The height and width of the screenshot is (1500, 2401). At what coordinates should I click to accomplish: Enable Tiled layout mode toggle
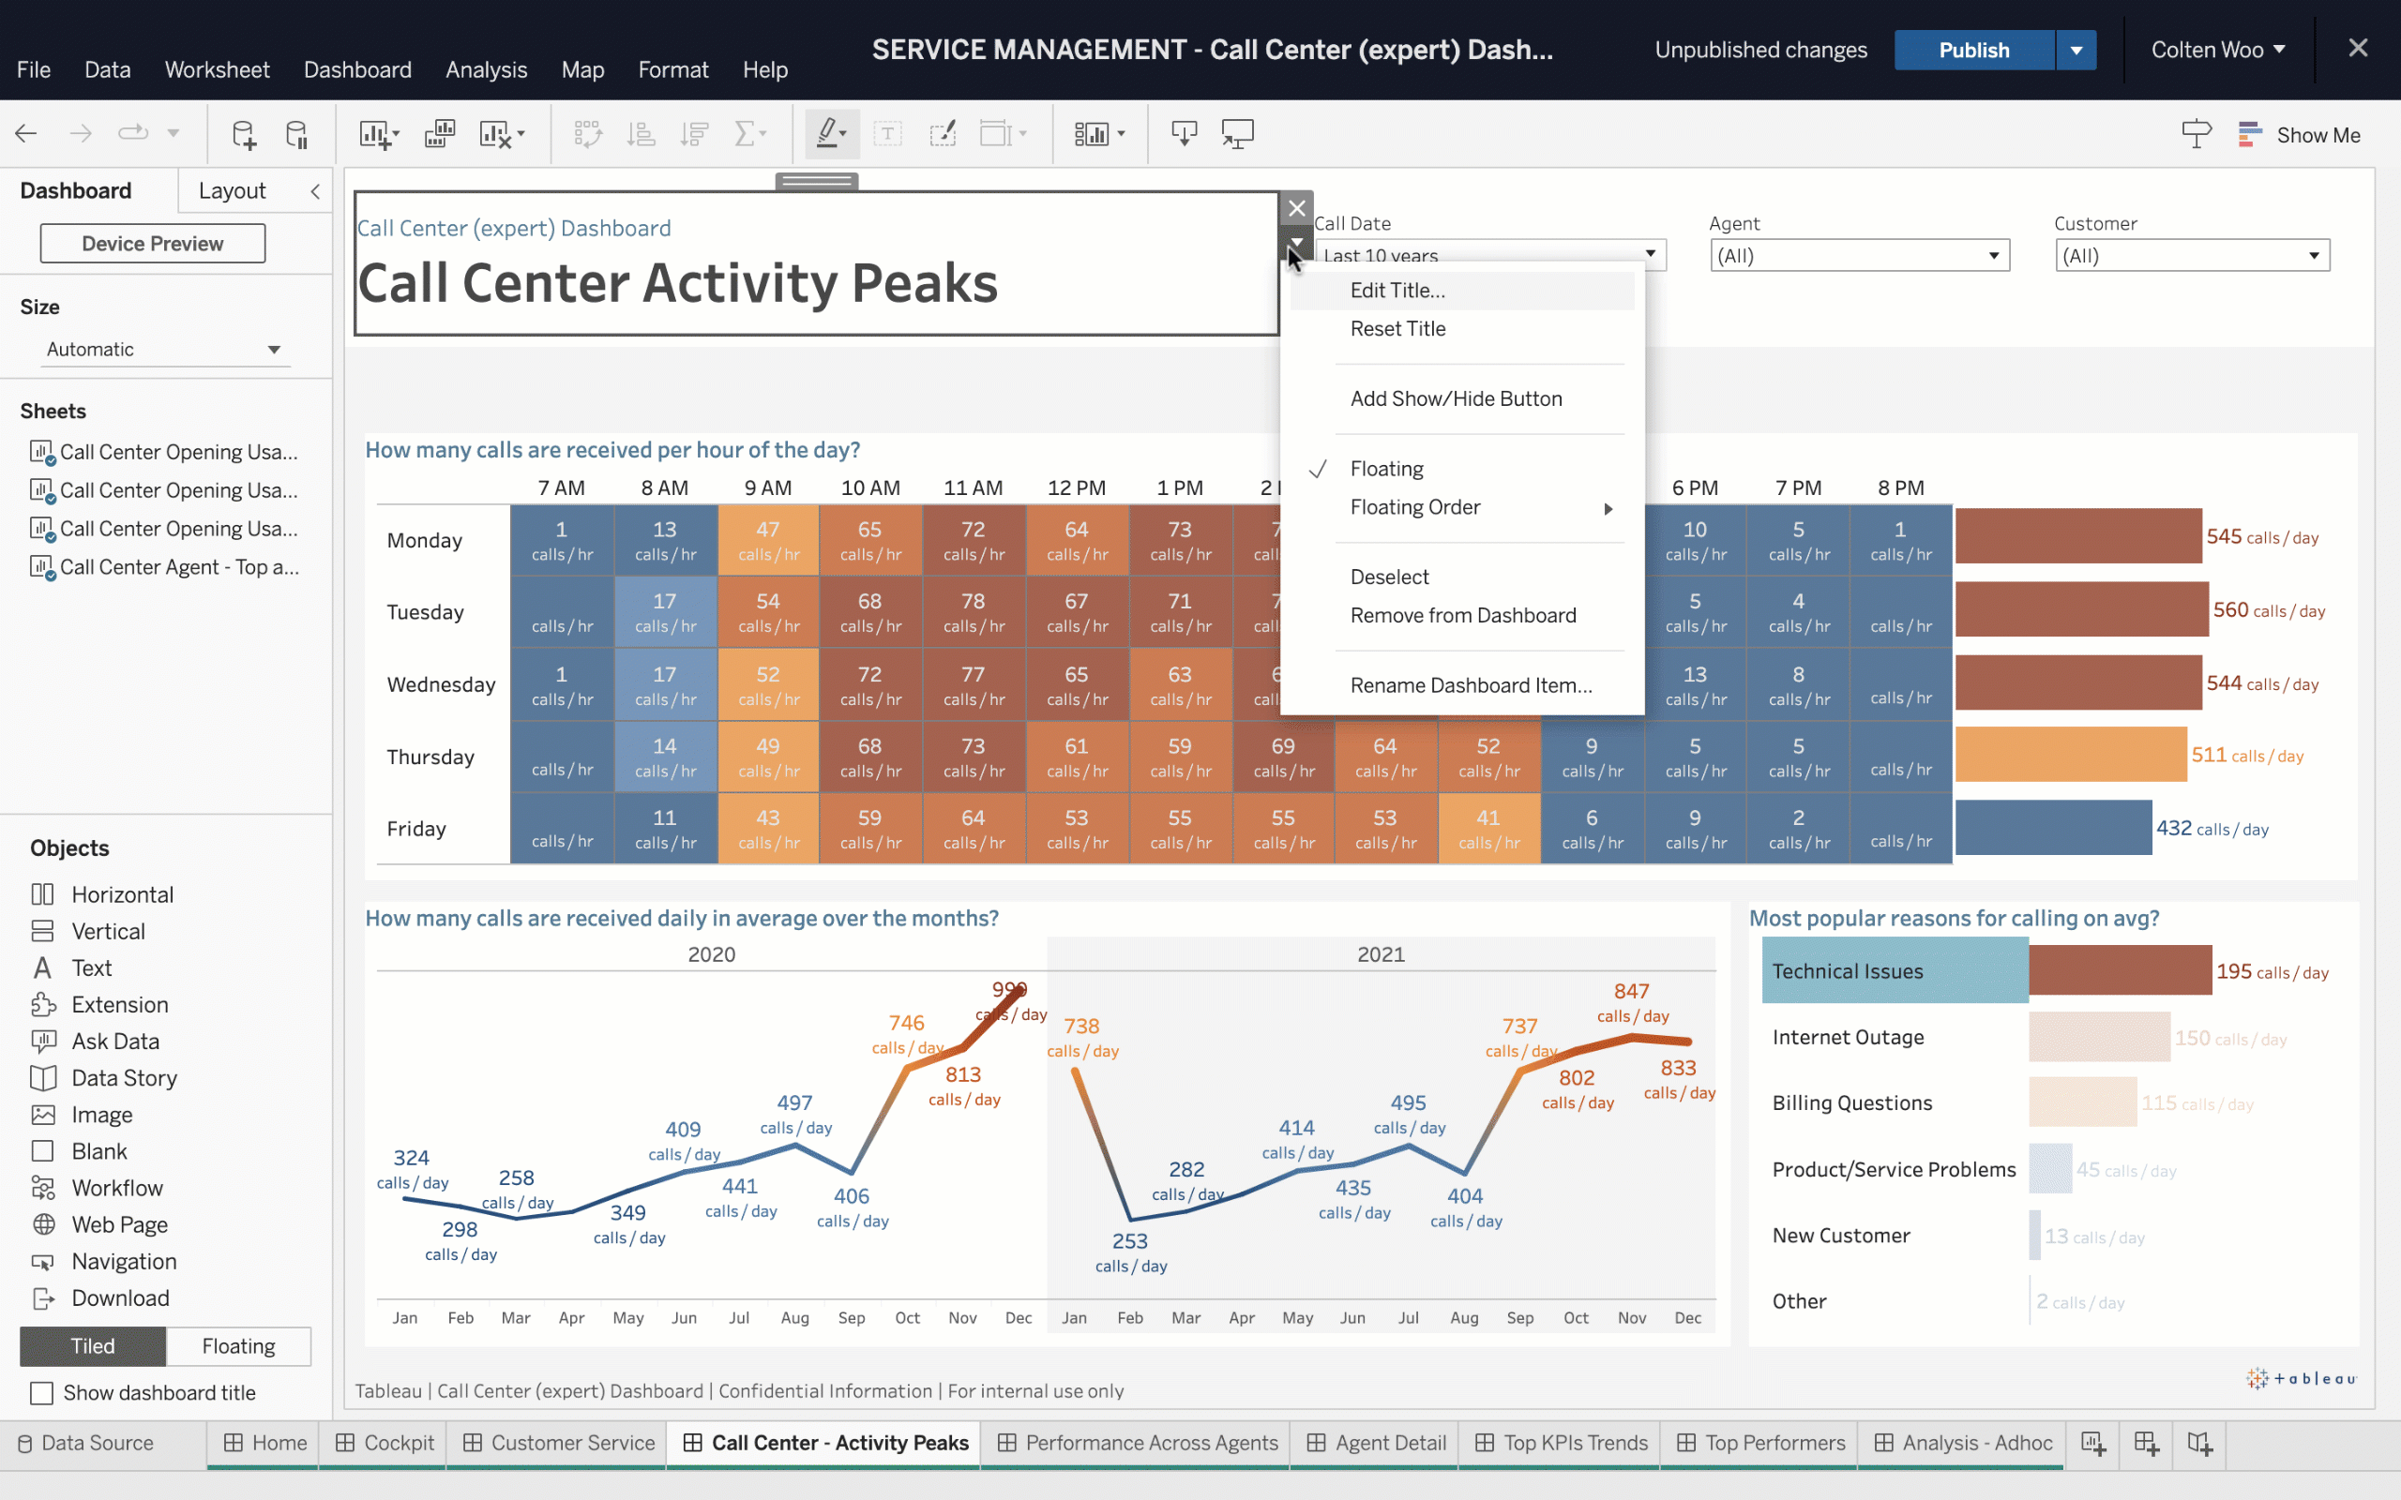pyautogui.click(x=94, y=1344)
